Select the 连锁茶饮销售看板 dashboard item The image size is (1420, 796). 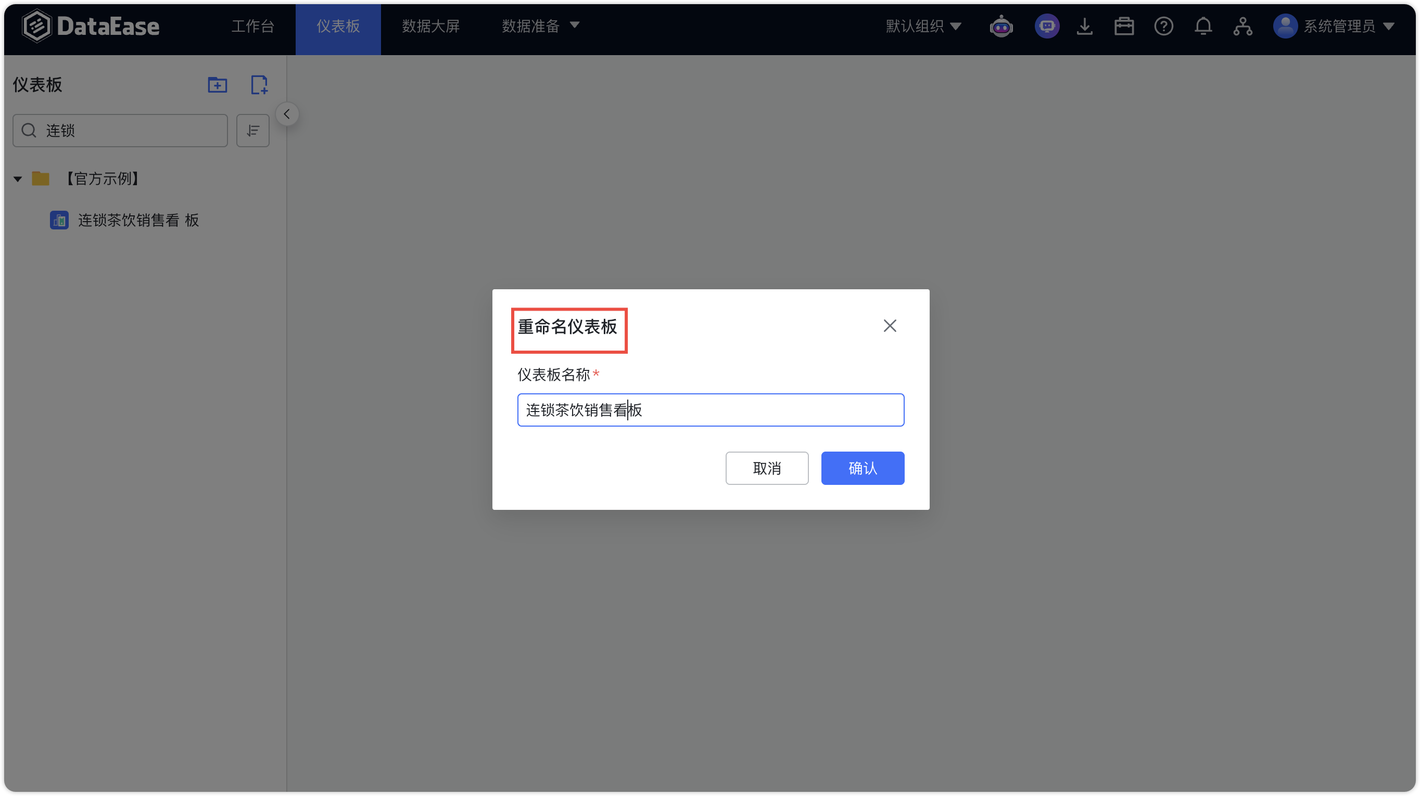click(138, 221)
